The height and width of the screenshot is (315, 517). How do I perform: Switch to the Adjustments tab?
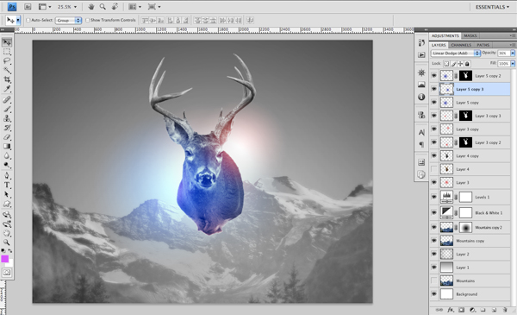(445, 35)
